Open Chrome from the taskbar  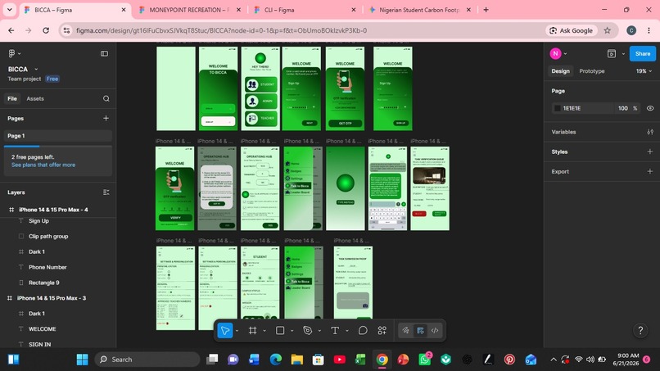coord(382,360)
